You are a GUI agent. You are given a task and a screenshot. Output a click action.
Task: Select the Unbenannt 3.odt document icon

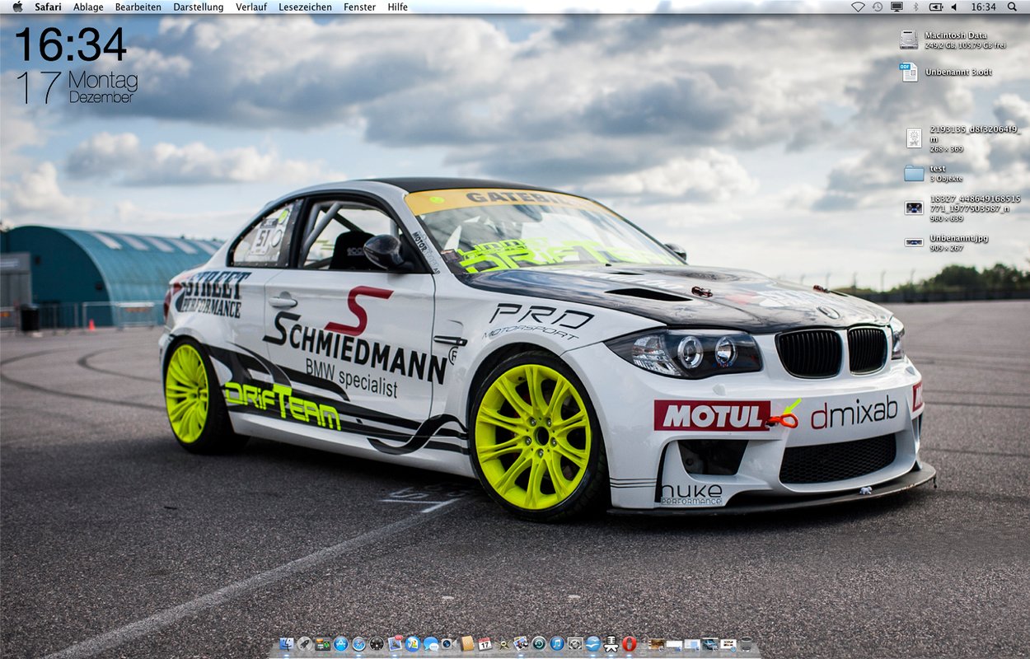909,72
